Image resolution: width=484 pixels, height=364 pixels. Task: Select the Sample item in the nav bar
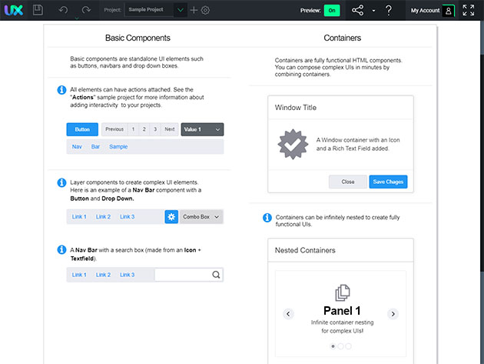[118, 146]
